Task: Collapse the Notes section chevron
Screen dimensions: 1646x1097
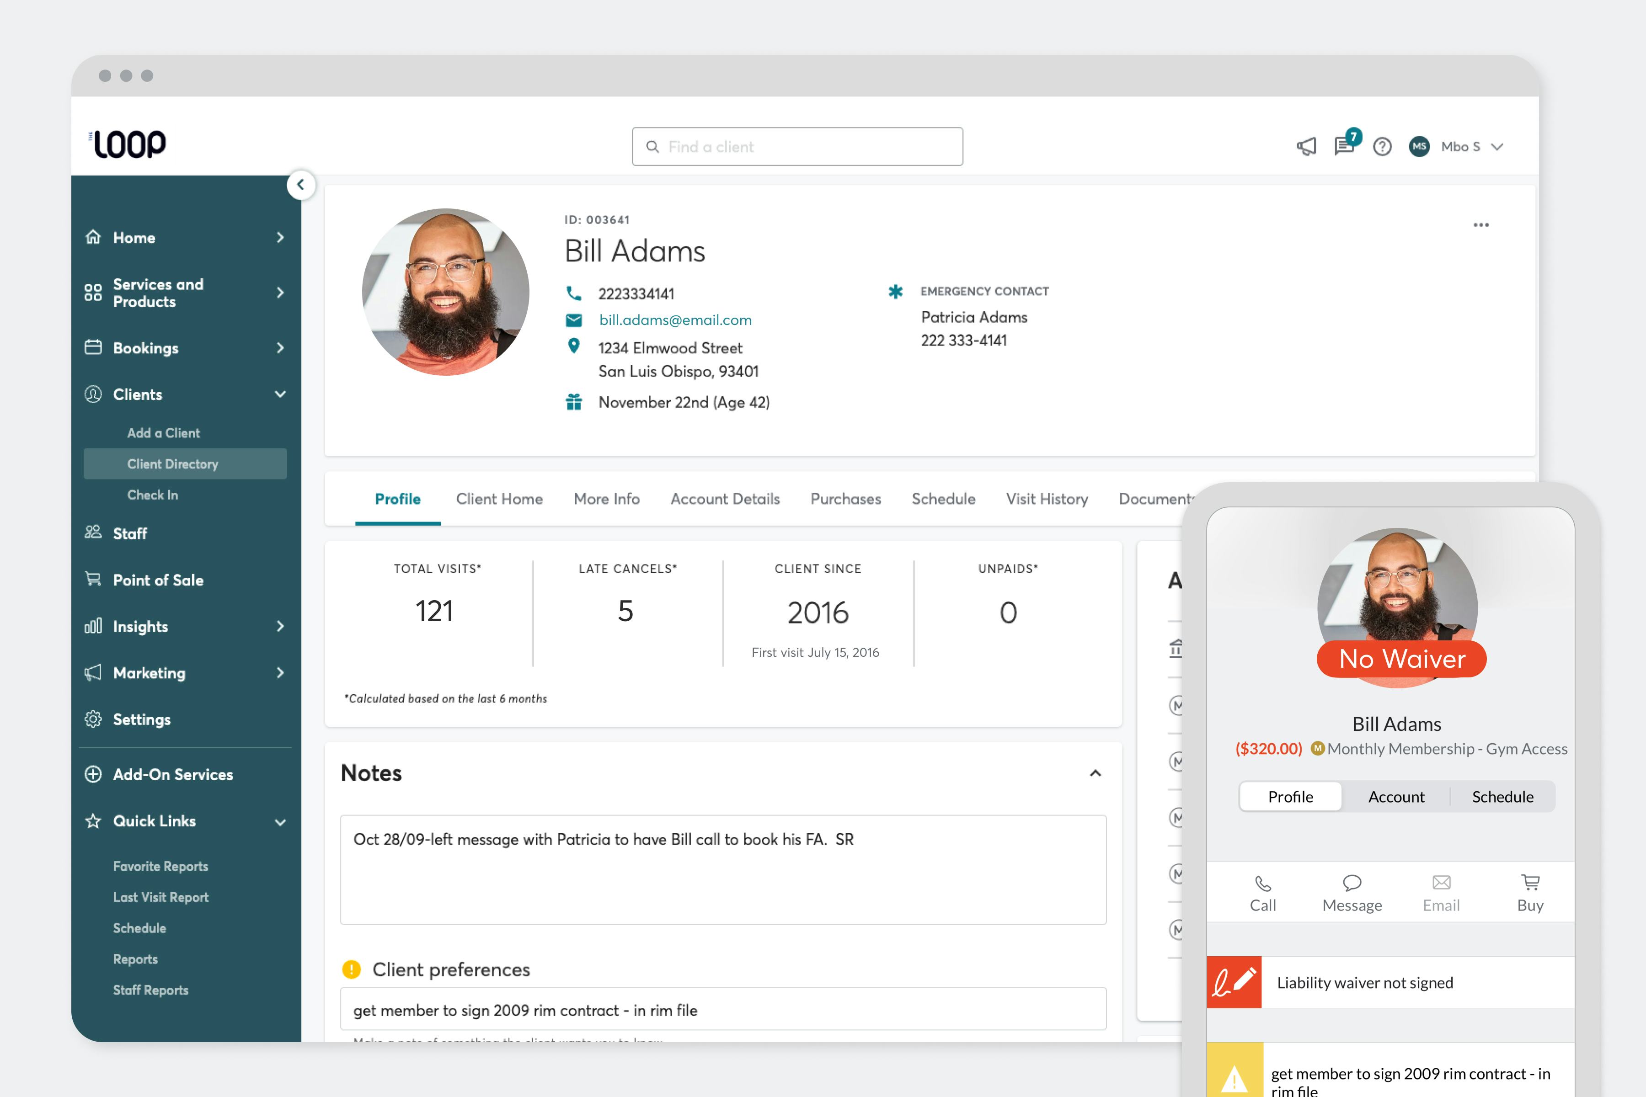Action: pos(1095,773)
